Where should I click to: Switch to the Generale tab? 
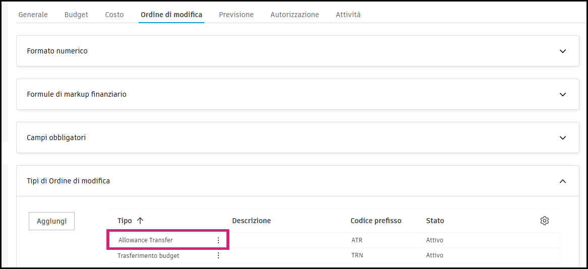(x=33, y=15)
